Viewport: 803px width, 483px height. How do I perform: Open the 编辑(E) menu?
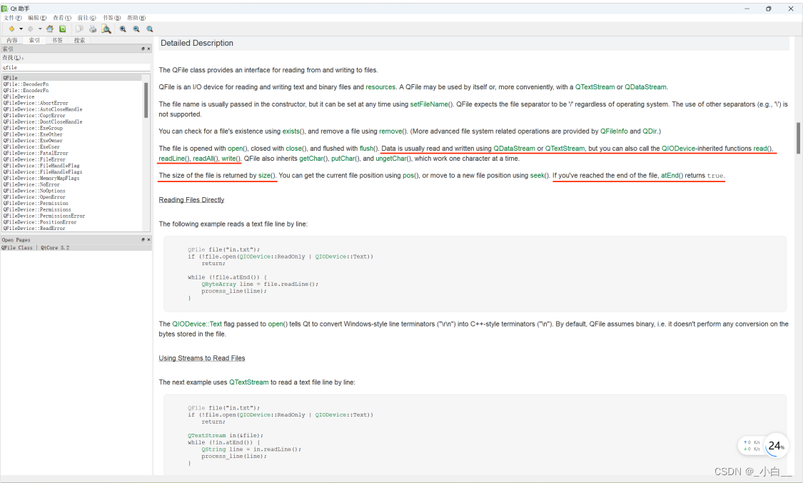[37, 18]
